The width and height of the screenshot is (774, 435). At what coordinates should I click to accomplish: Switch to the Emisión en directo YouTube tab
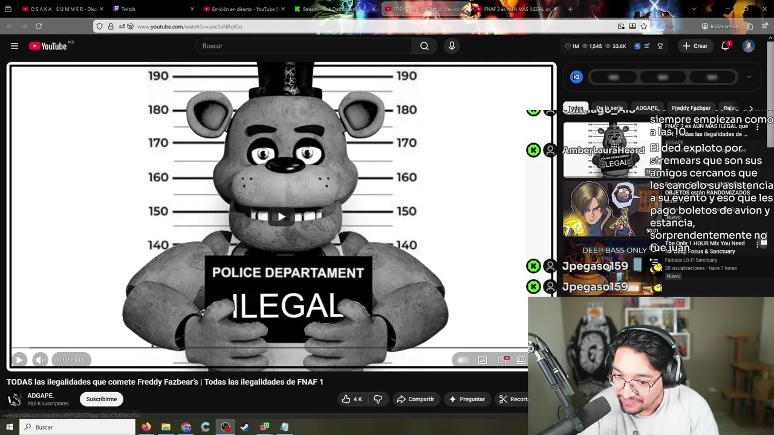click(244, 9)
